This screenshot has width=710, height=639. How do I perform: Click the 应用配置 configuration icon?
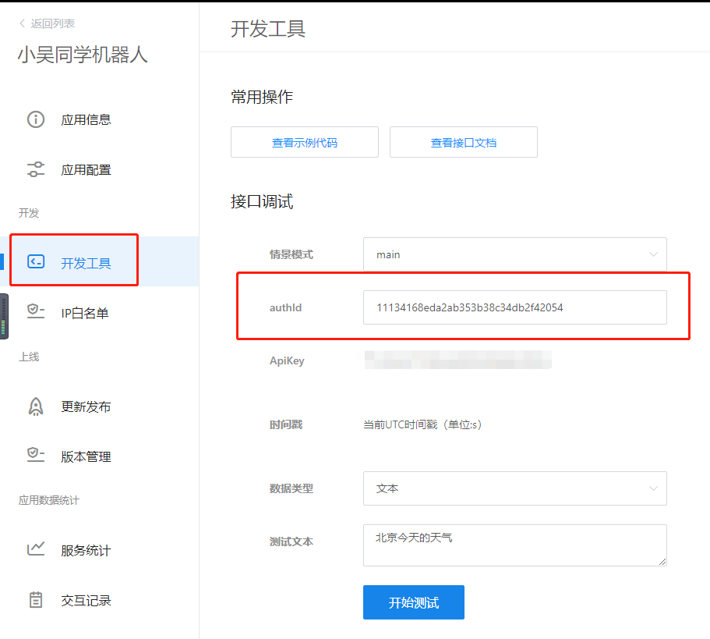coord(35,169)
